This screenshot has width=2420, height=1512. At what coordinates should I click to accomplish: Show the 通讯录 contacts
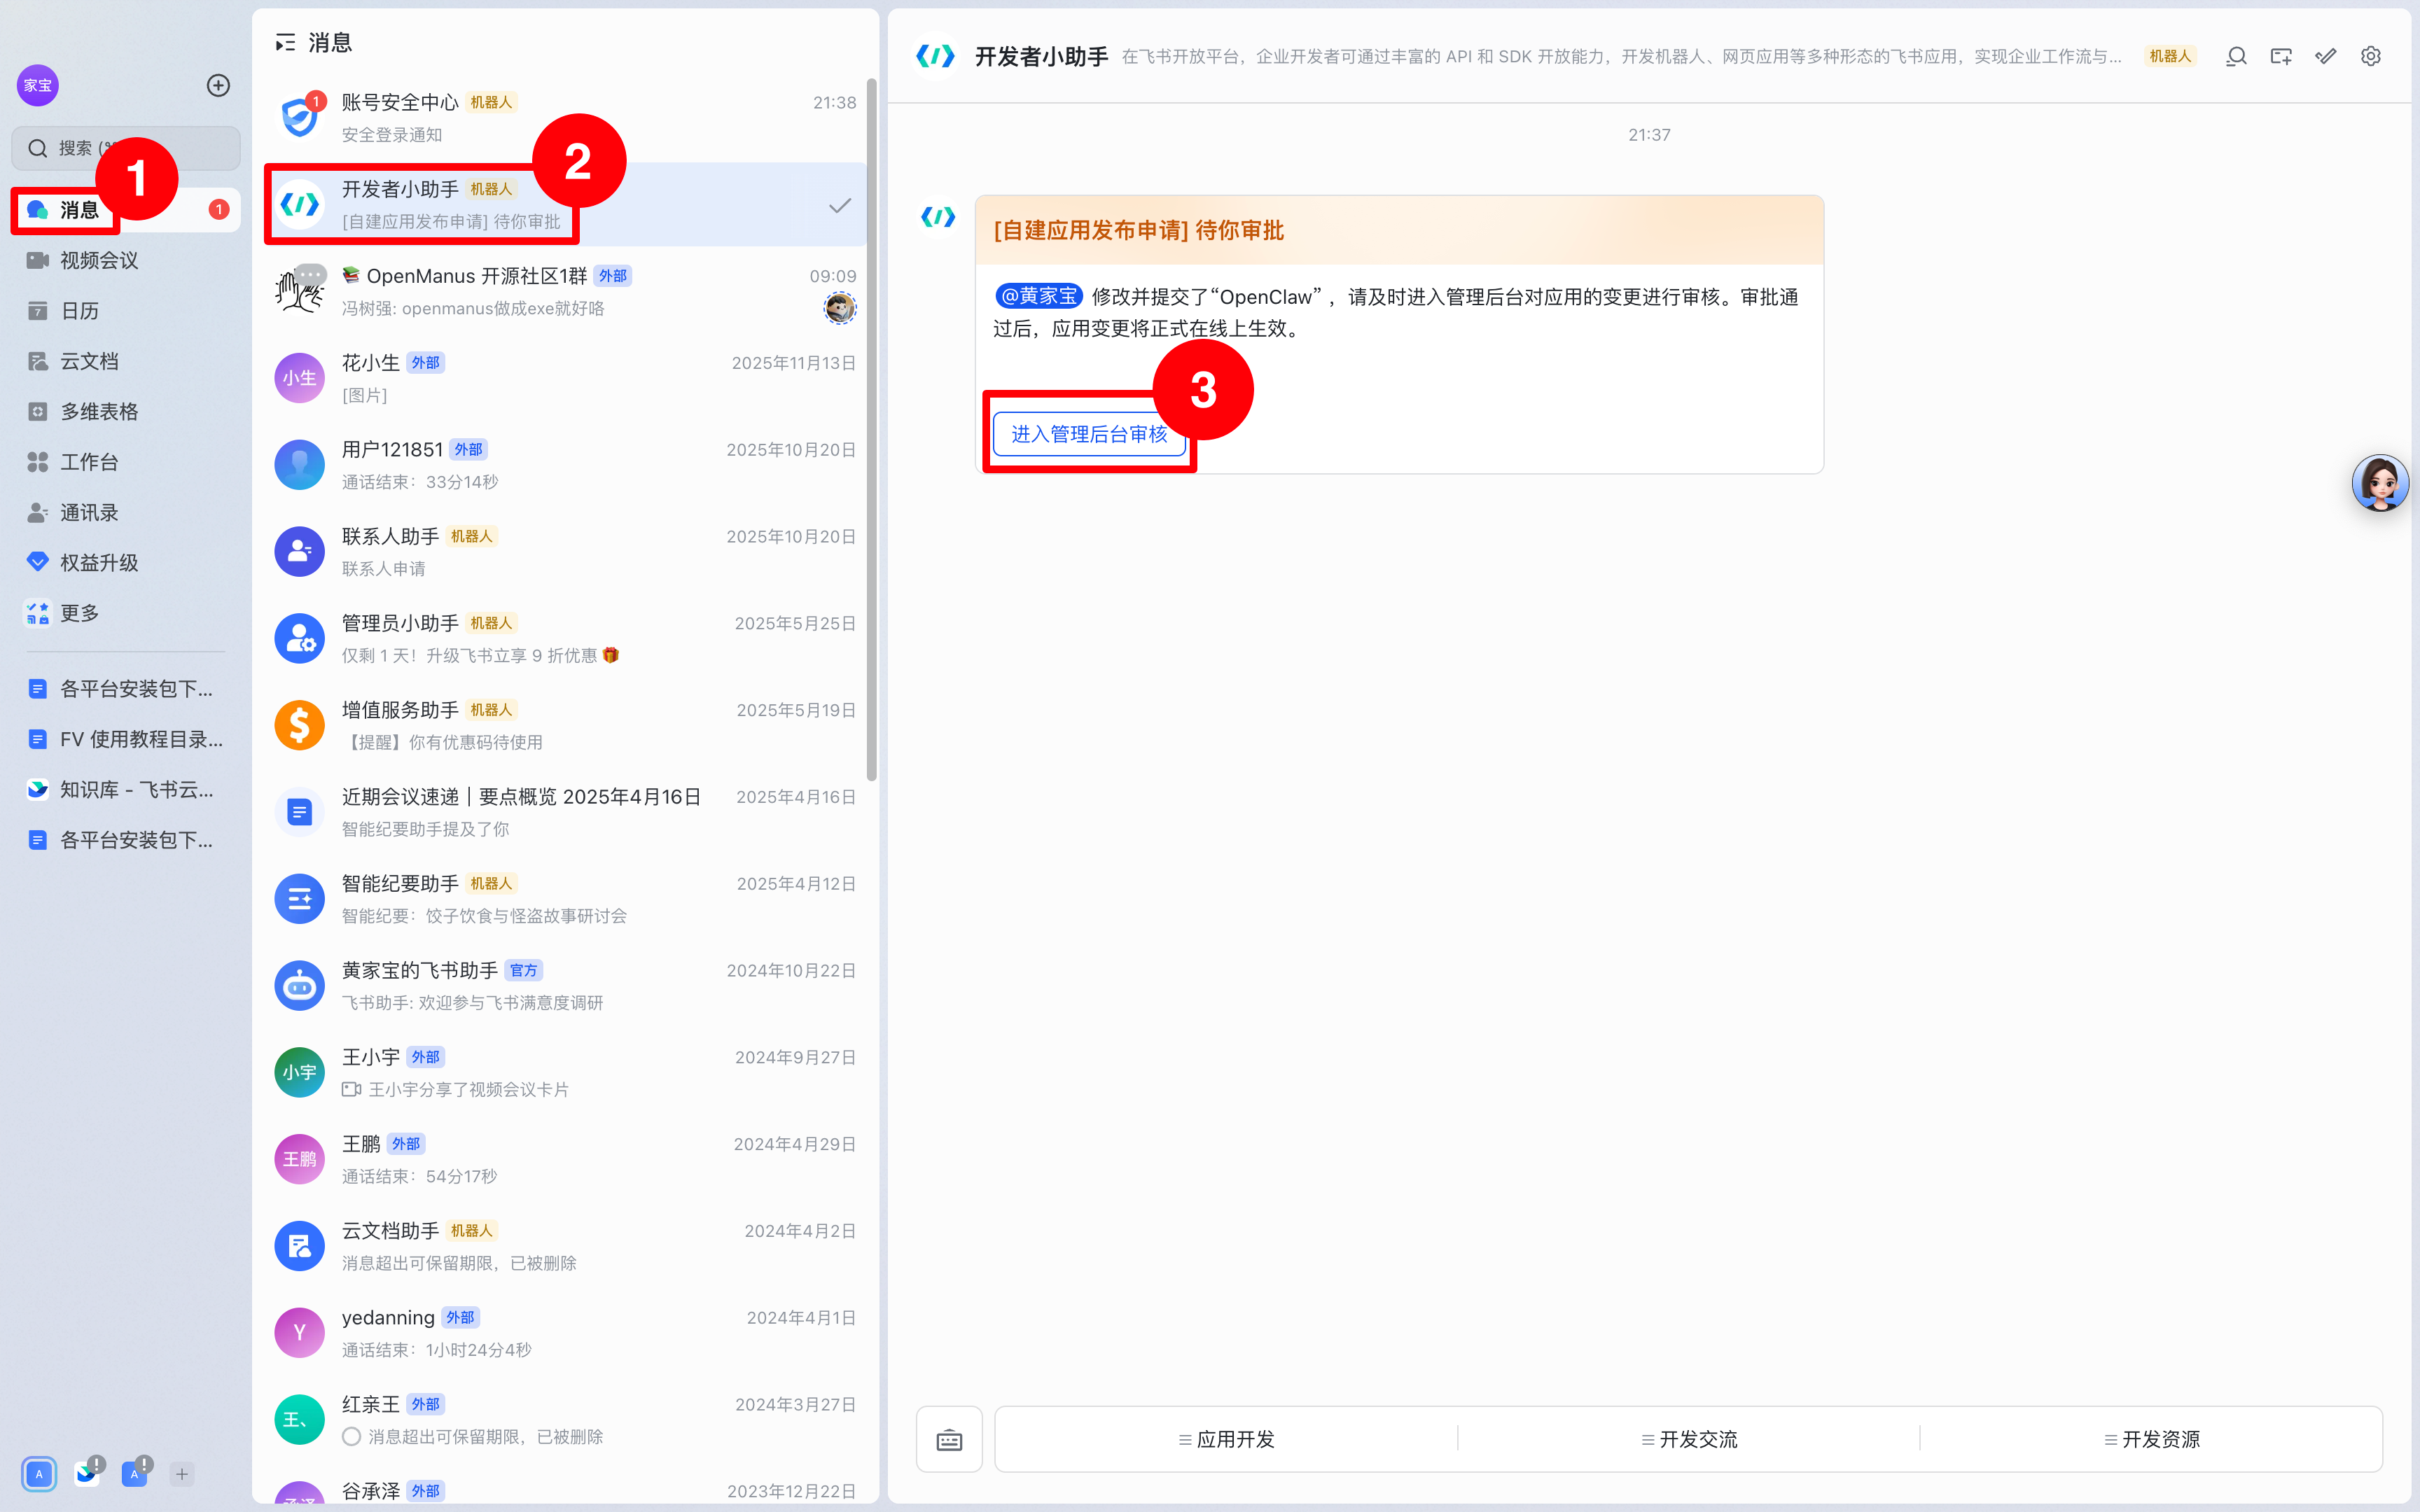126,512
